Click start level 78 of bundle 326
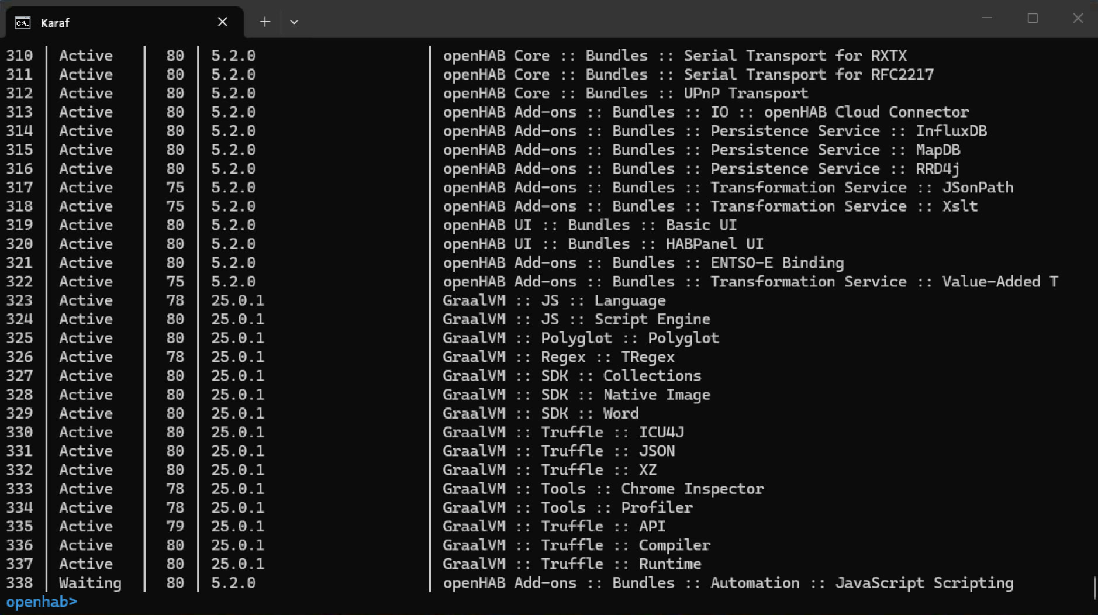Viewport: 1098px width, 615px height. pyautogui.click(x=175, y=357)
